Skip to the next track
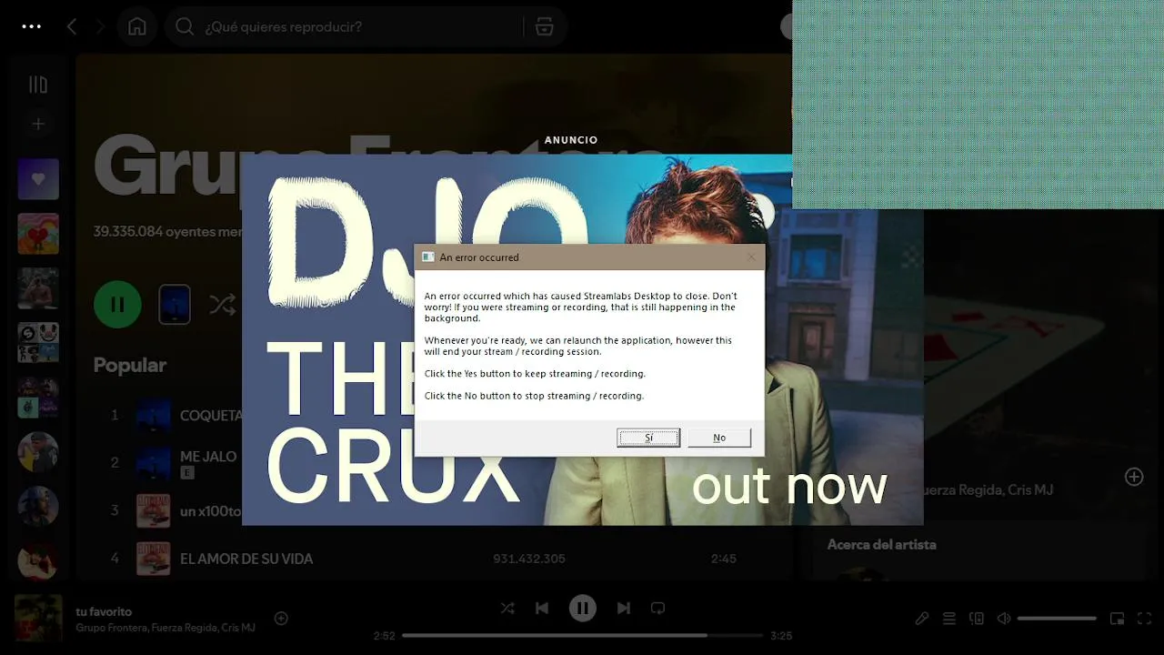This screenshot has width=1164, height=655. click(x=624, y=608)
